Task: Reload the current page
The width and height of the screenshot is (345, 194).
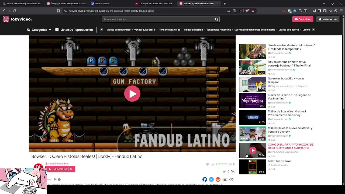Action: (x=15, y=11)
